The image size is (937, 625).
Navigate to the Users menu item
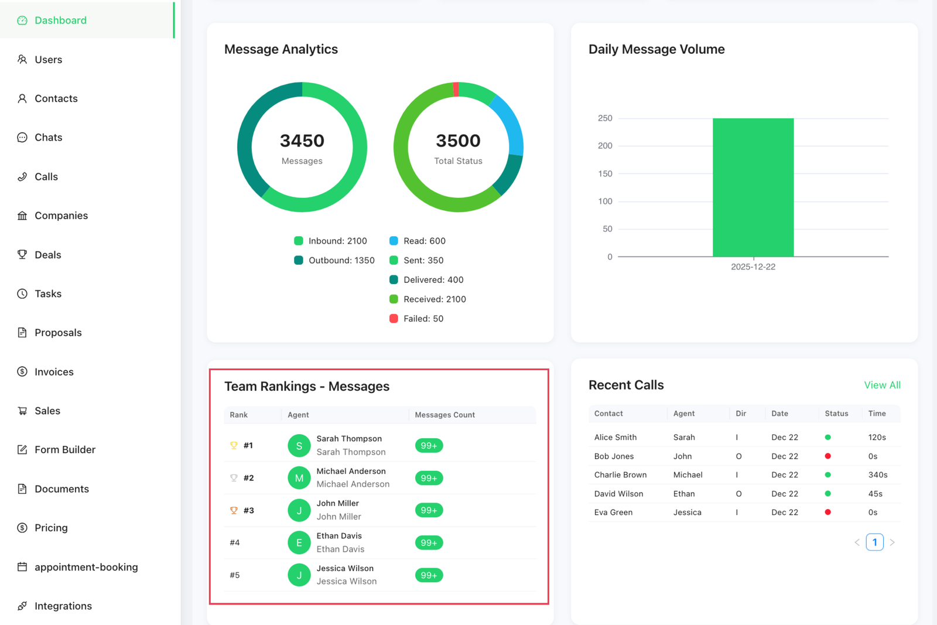(x=49, y=59)
